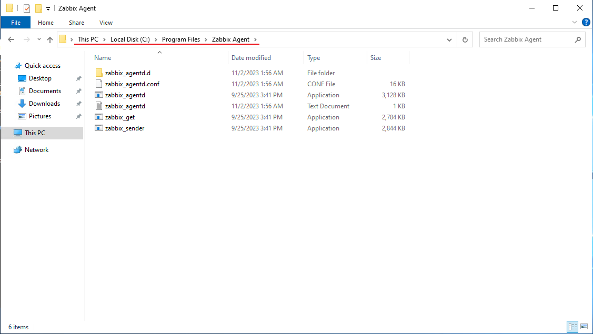Click the pin icon beside Pictures
Image resolution: width=593 pixels, height=334 pixels.
79,116
